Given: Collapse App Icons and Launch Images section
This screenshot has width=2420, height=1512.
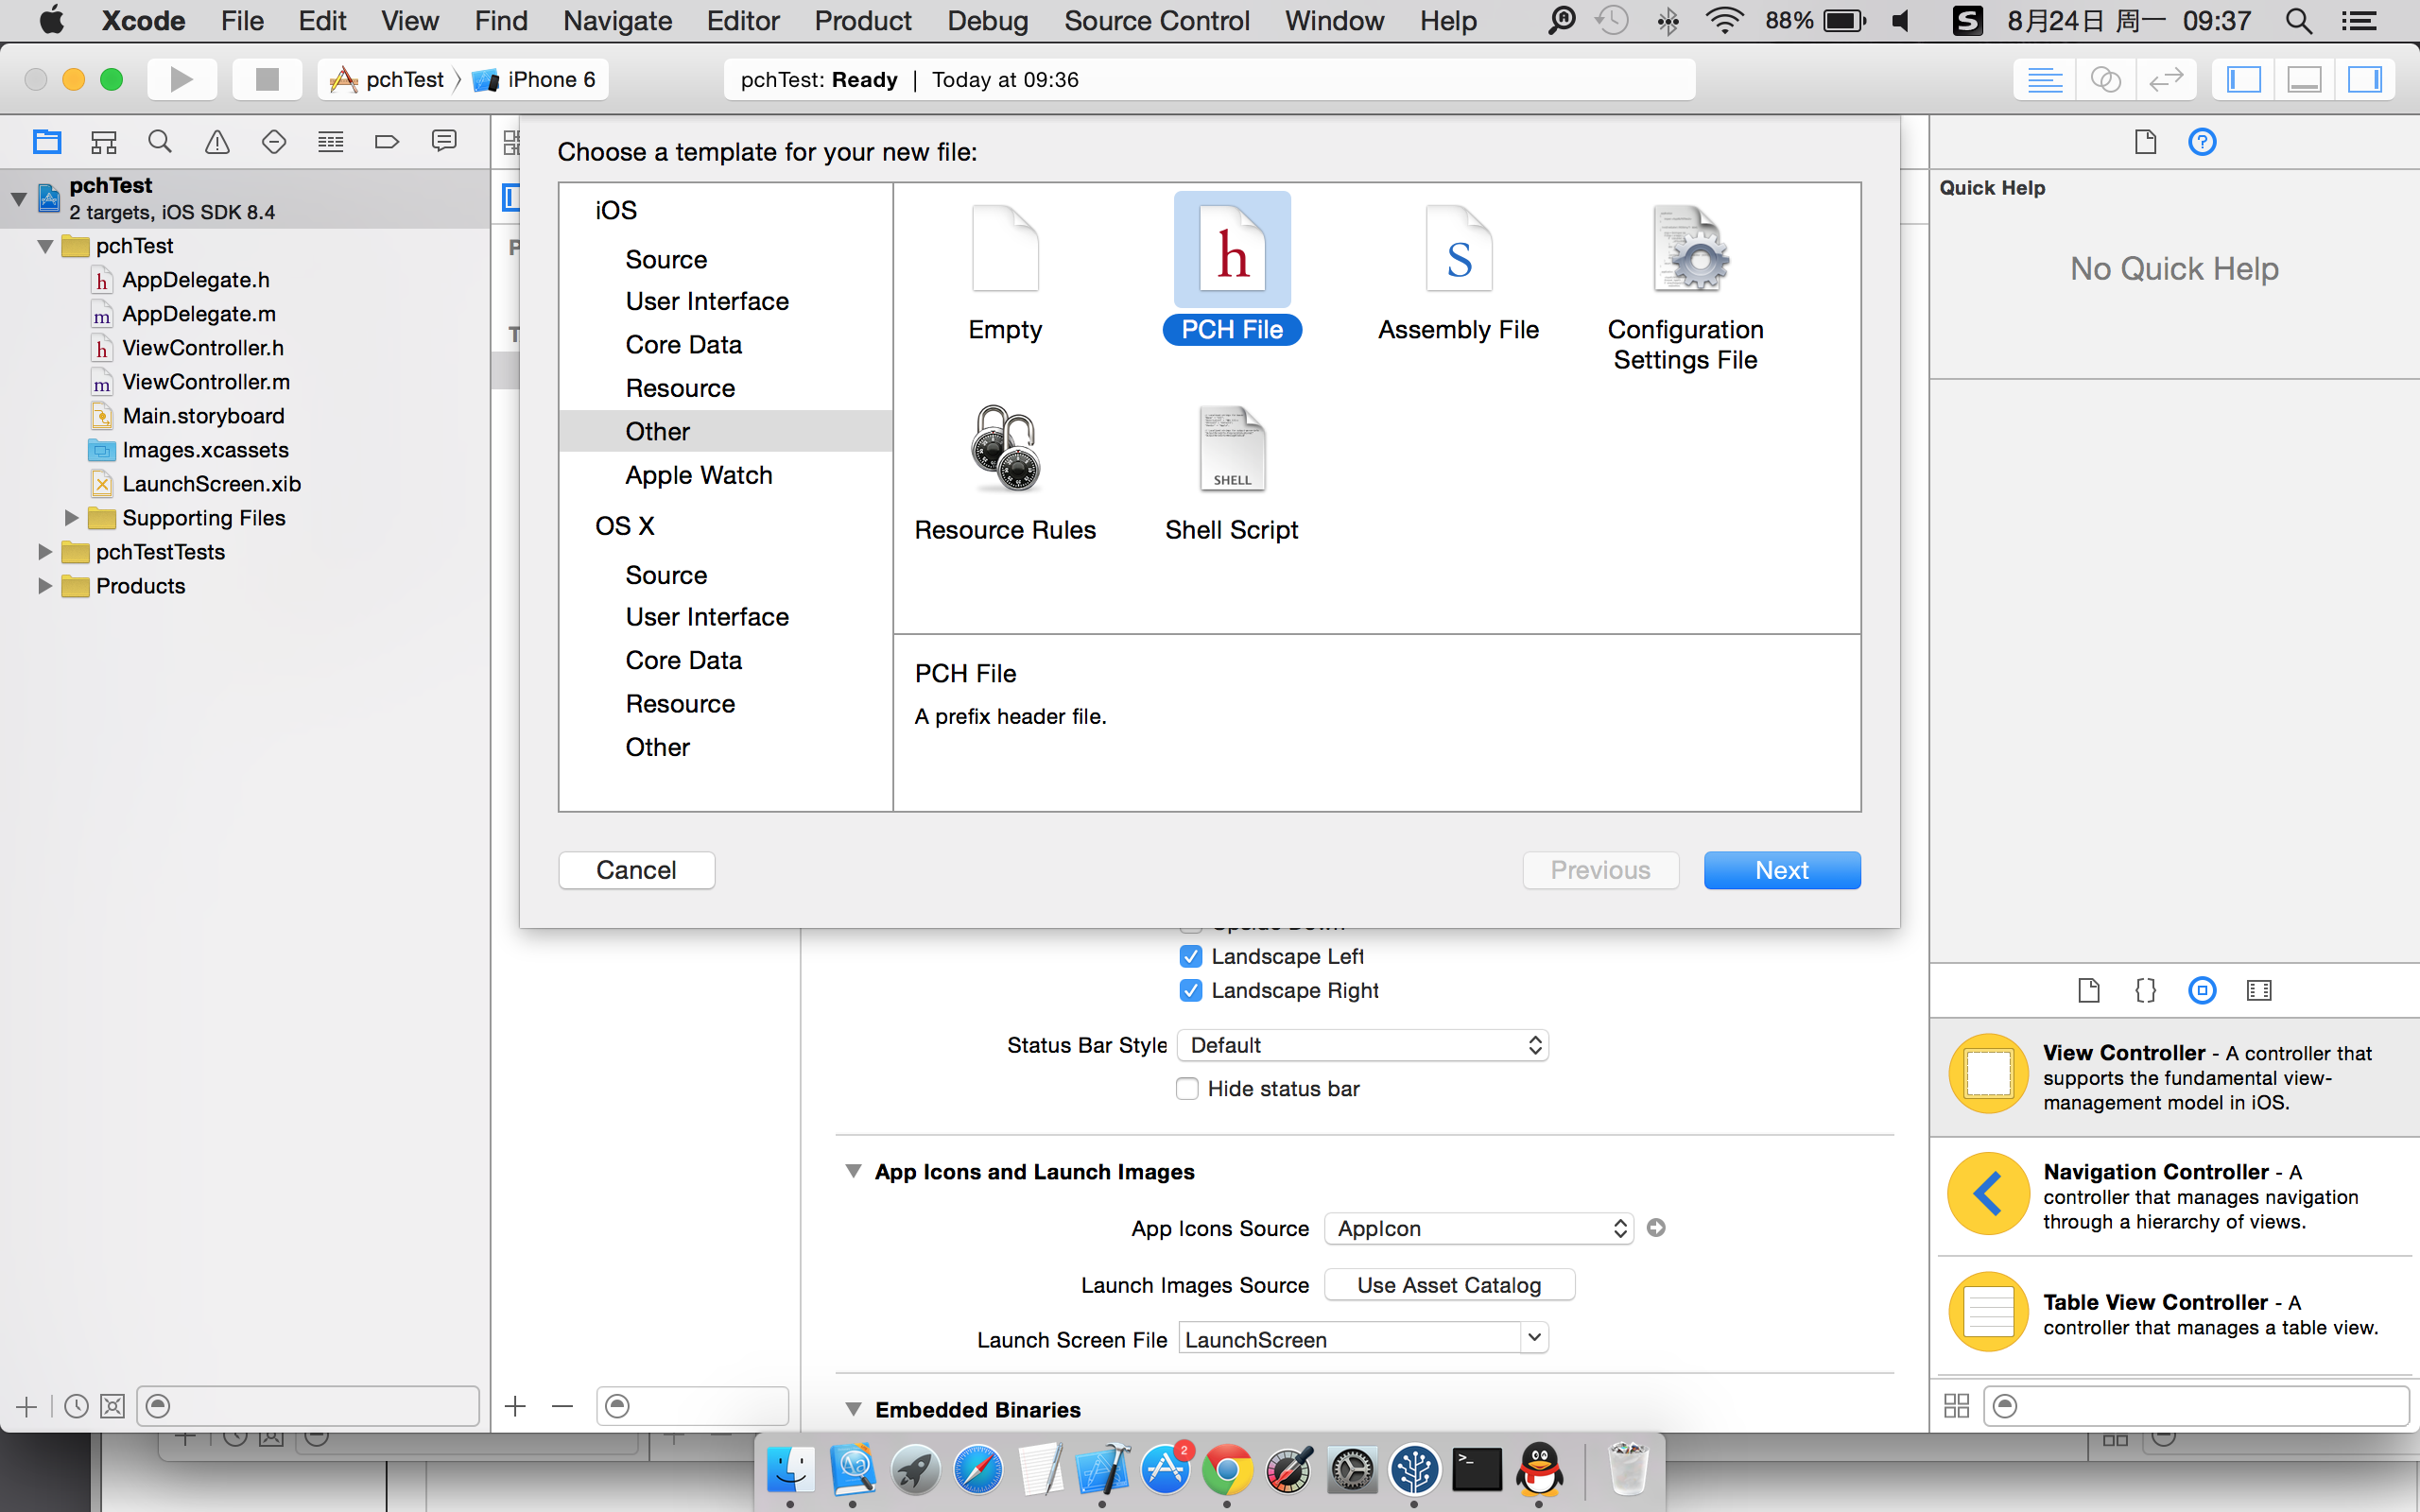Looking at the screenshot, I should [x=853, y=1171].
